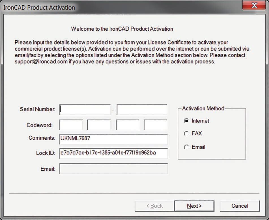This screenshot has width=269, height=220.
Task: Proceed with the Next button
Action: pos(194,206)
